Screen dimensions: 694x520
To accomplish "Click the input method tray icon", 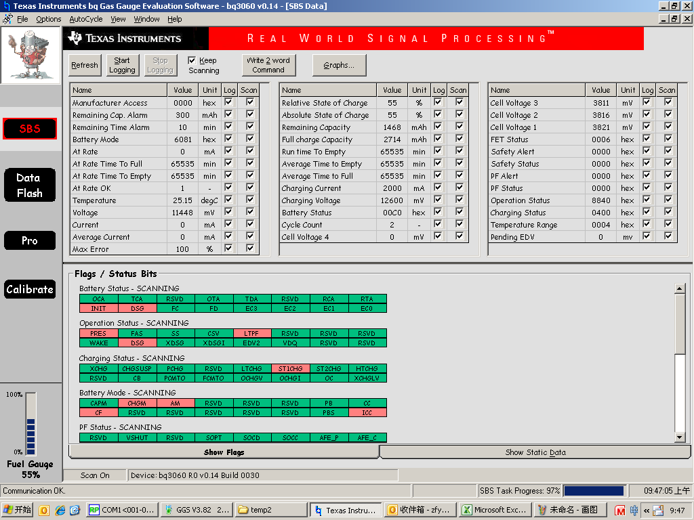I will click(634, 511).
